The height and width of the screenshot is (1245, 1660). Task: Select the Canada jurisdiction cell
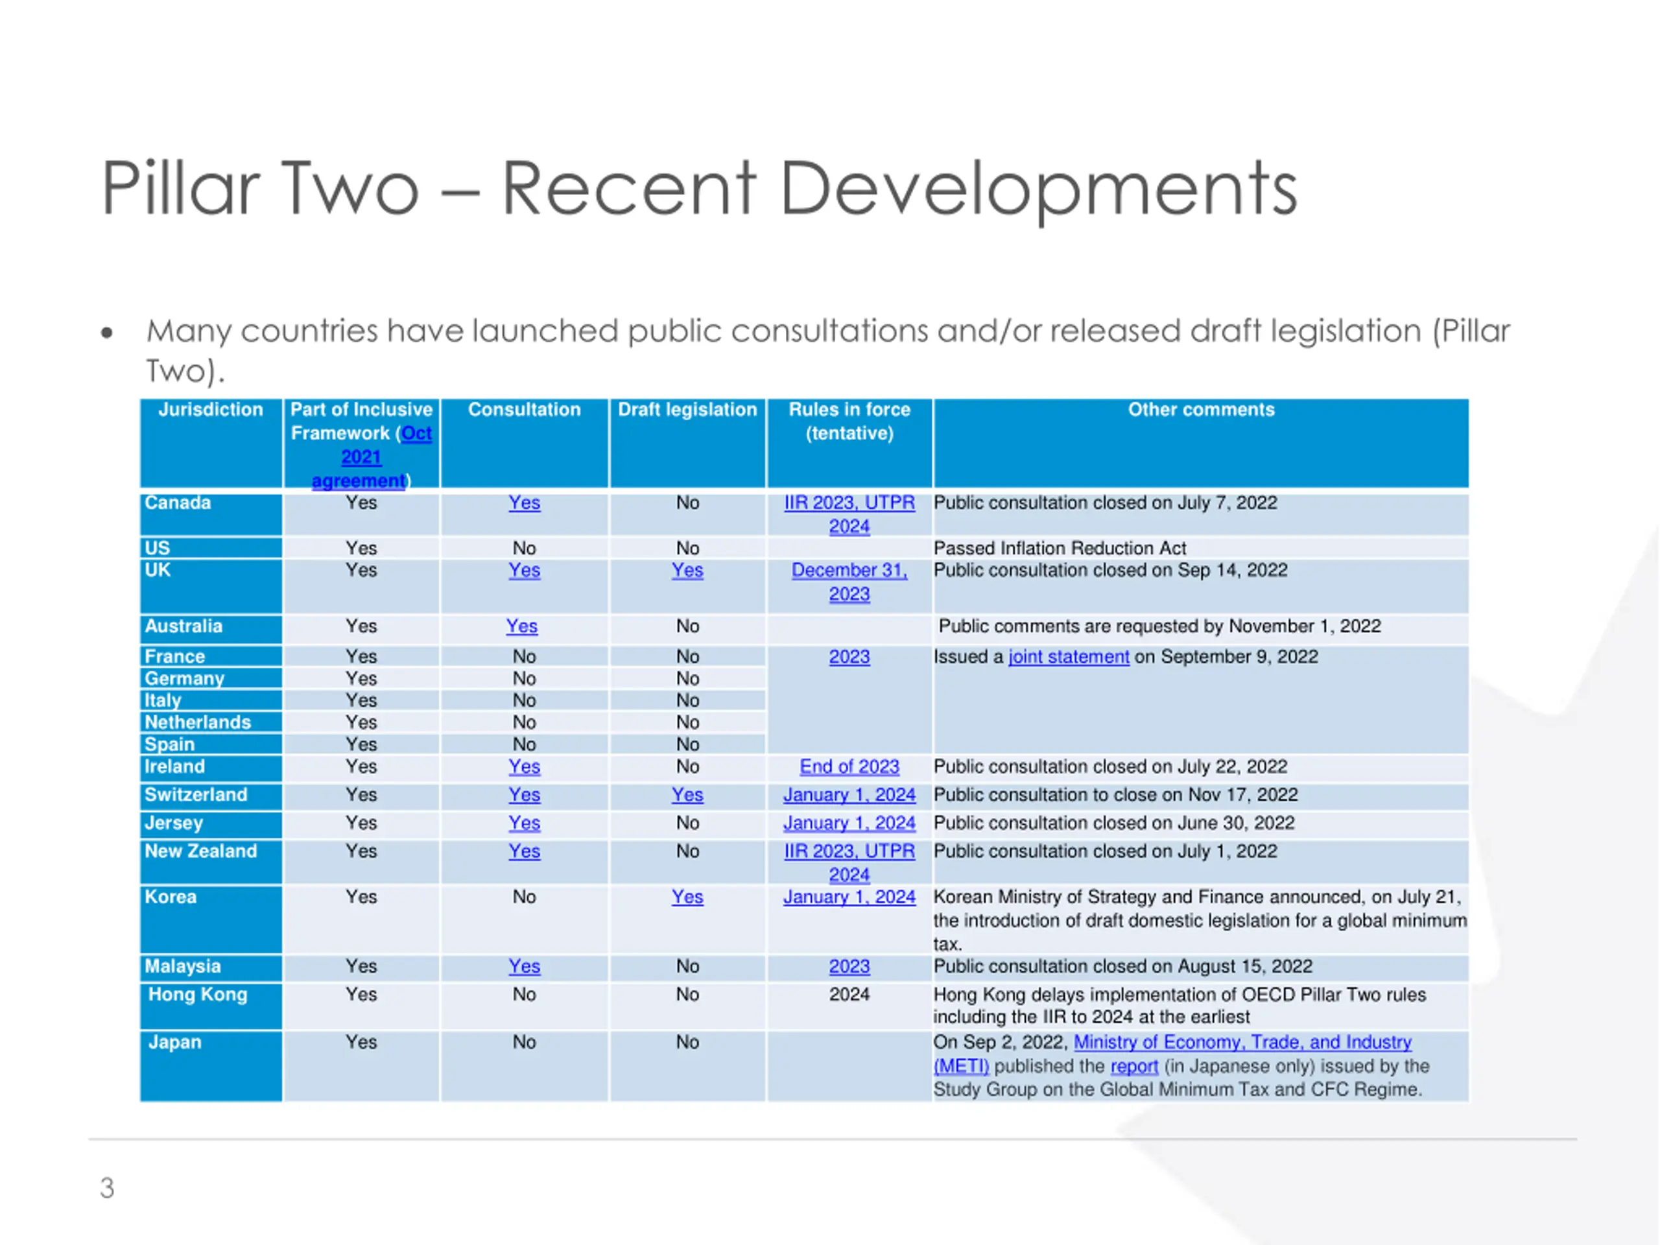211,514
